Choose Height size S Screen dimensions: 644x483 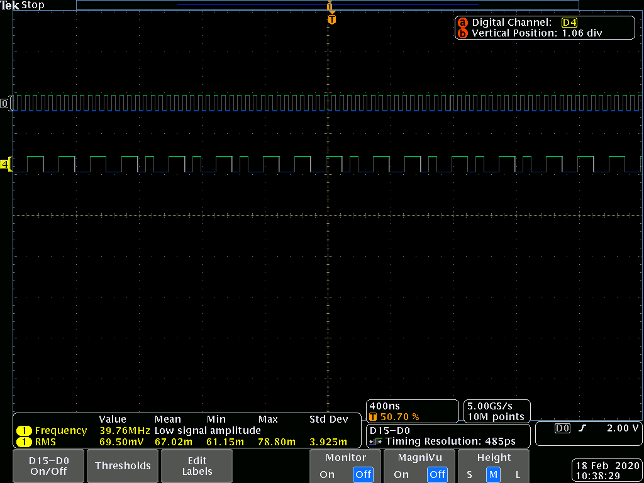[x=469, y=474]
